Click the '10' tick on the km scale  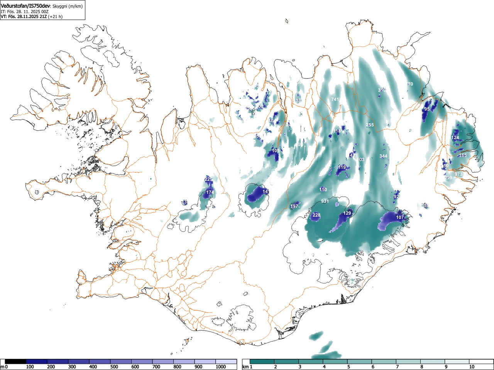tap(472, 367)
